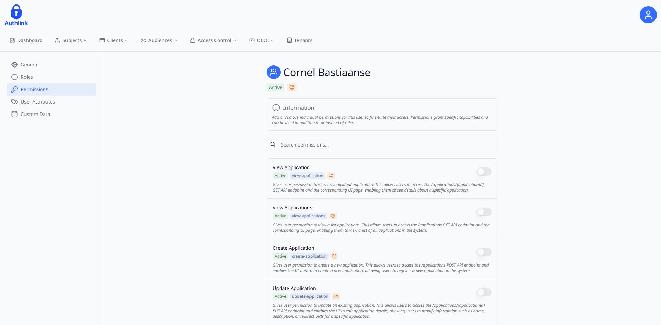Click the tag icon beside User Attributes
Viewport: 661px width, 325px height.
[14, 101]
